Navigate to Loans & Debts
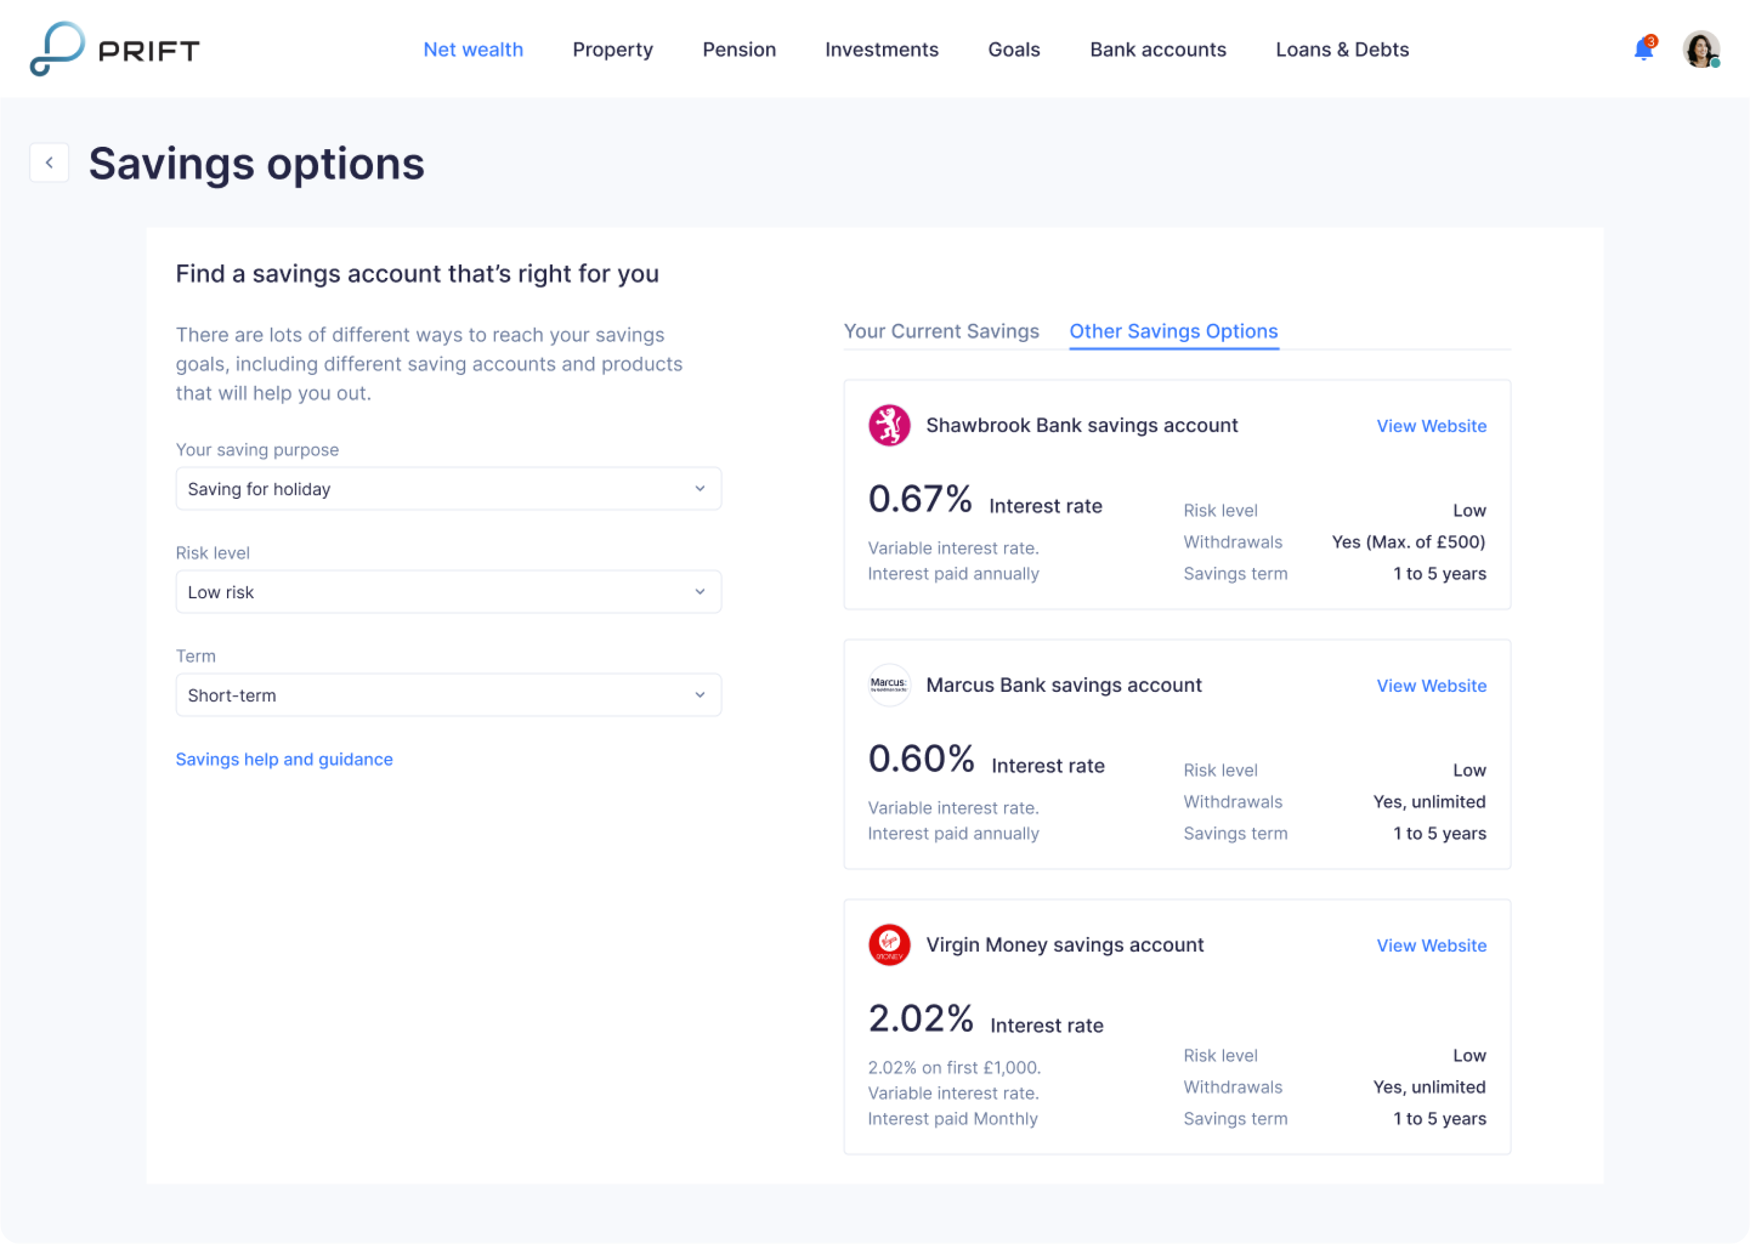Viewport: 1750px width, 1244px height. [x=1342, y=49]
